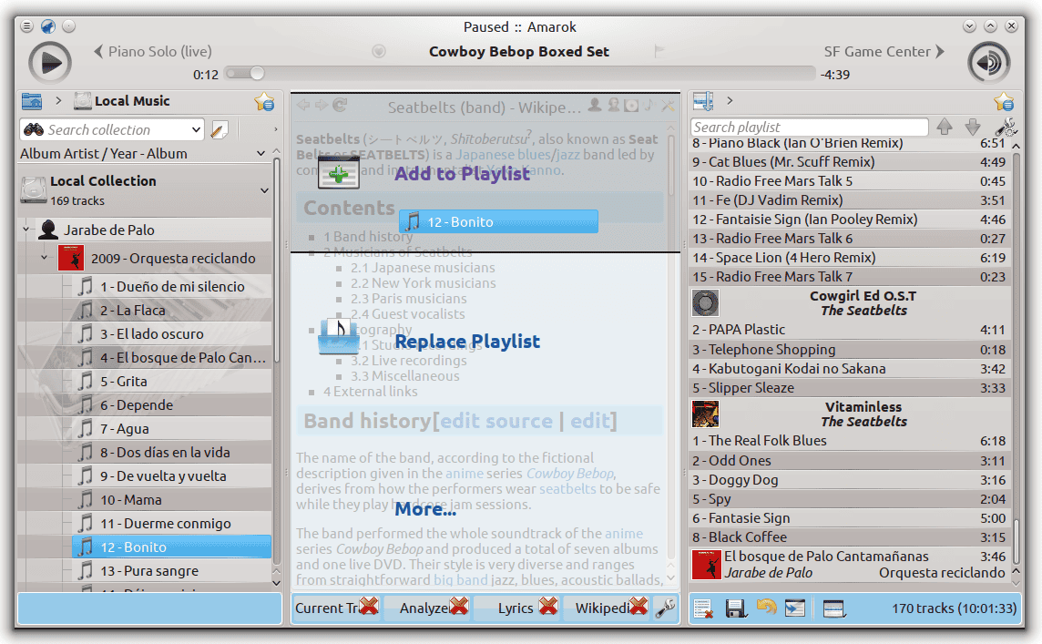Click the Cowgirl Ed O.S.T album cover
The height and width of the screenshot is (644, 1042).
[705, 303]
